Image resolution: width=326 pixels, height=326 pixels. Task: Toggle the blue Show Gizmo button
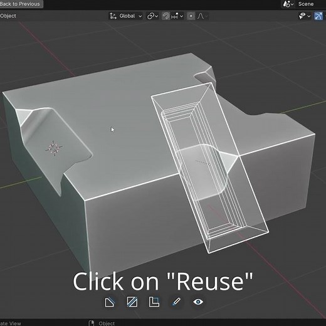(x=318, y=16)
